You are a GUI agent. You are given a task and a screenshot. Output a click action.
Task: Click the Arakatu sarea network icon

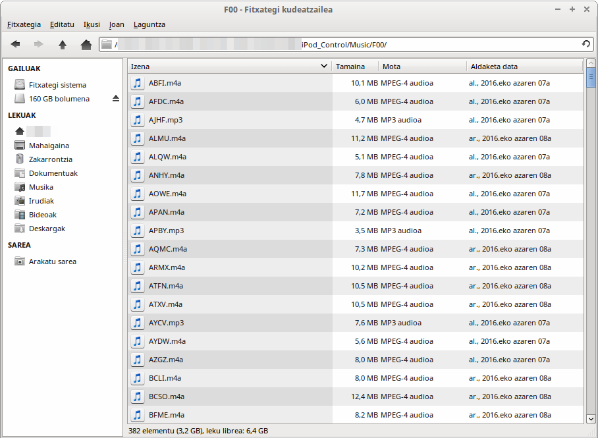coord(20,261)
